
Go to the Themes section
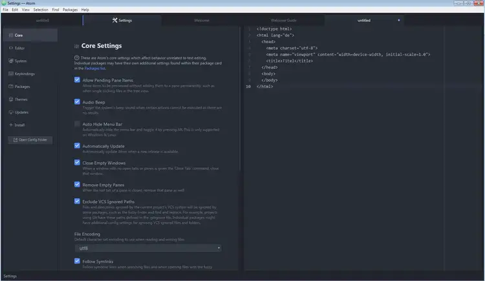pyautogui.click(x=30, y=99)
